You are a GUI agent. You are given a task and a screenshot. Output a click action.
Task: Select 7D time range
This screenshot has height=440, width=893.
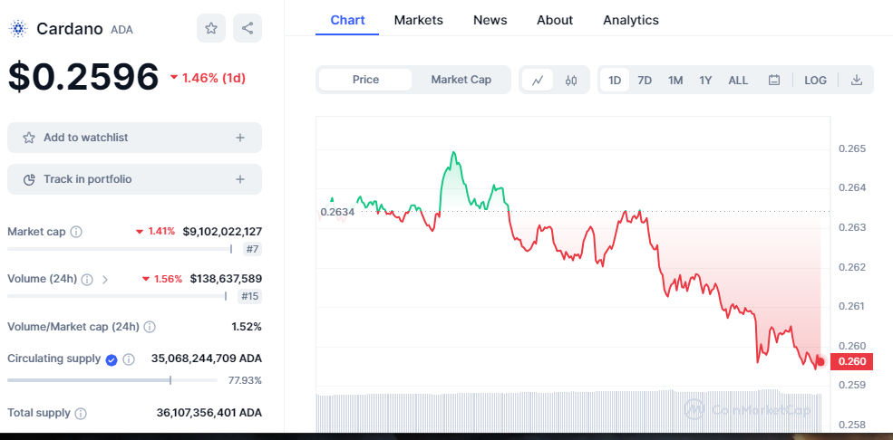click(x=644, y=81)
